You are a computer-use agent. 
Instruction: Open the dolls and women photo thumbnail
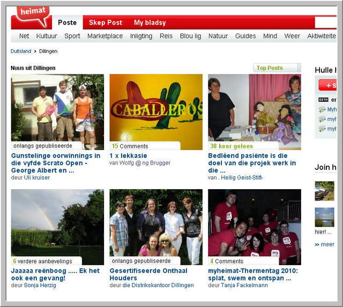pos(255,112)
